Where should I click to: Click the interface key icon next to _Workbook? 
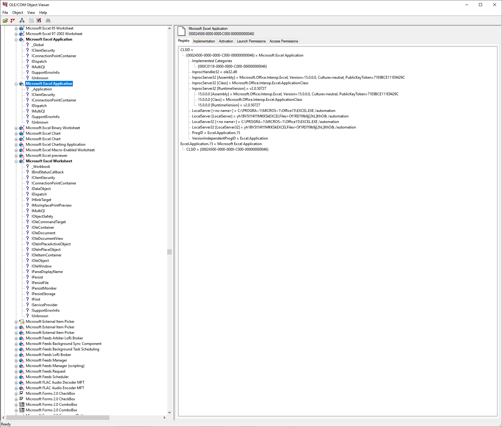point(28,167)
